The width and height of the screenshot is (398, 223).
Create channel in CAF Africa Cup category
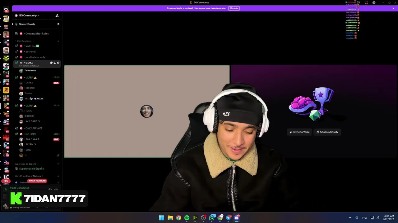point(58,176)
